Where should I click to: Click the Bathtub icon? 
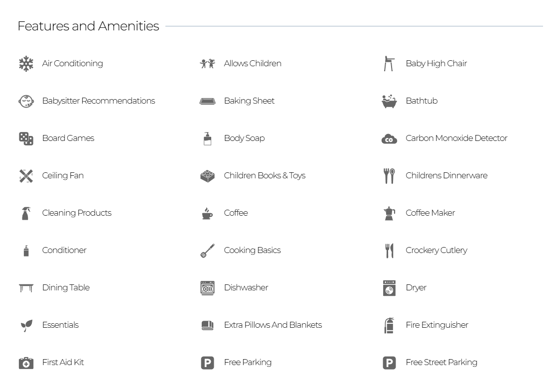coord(389,101)
